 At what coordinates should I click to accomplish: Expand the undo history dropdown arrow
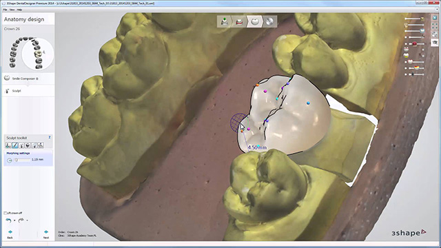(x=14, y=220)
